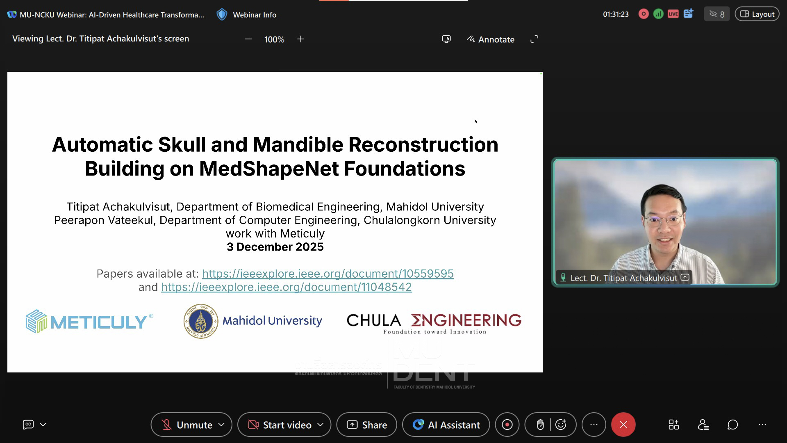
Task: Open the AI Assistant button
Action: 446,425
